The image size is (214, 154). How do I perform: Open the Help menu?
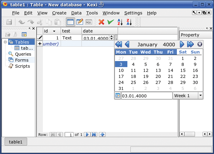tap(152, 13)
